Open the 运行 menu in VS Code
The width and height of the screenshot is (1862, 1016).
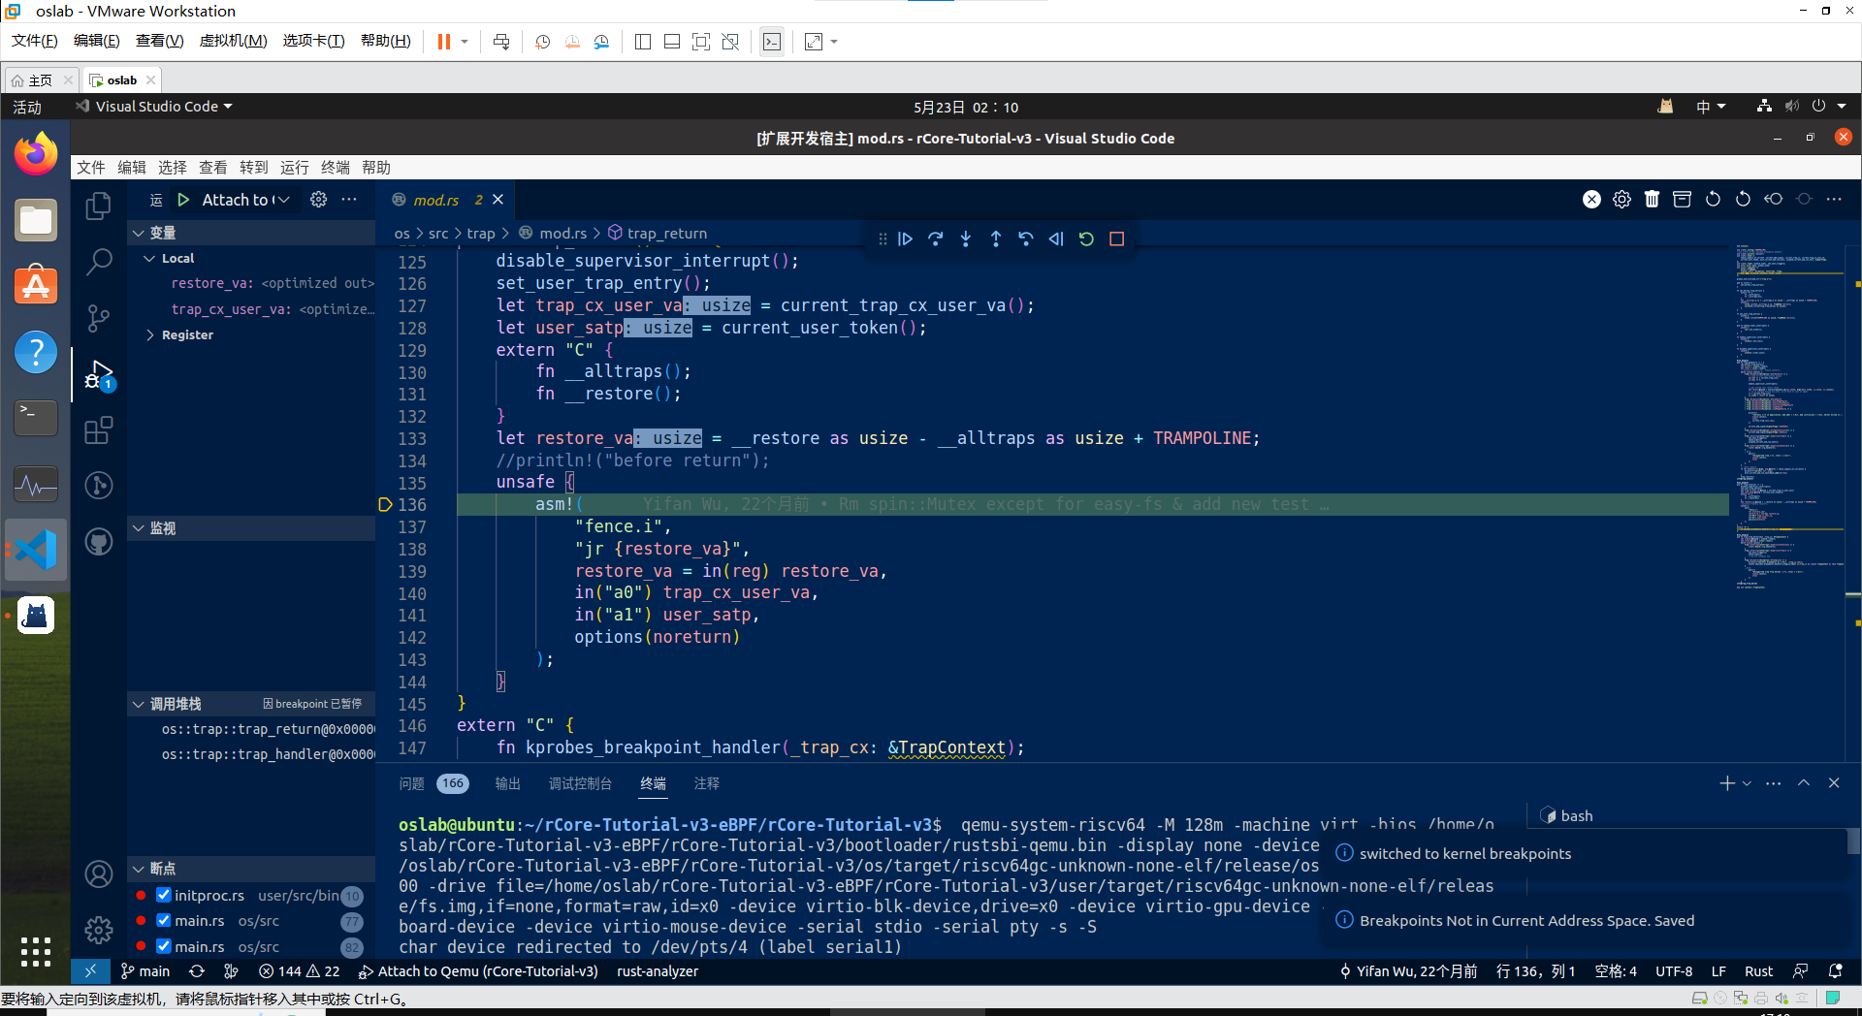[295, 168]
